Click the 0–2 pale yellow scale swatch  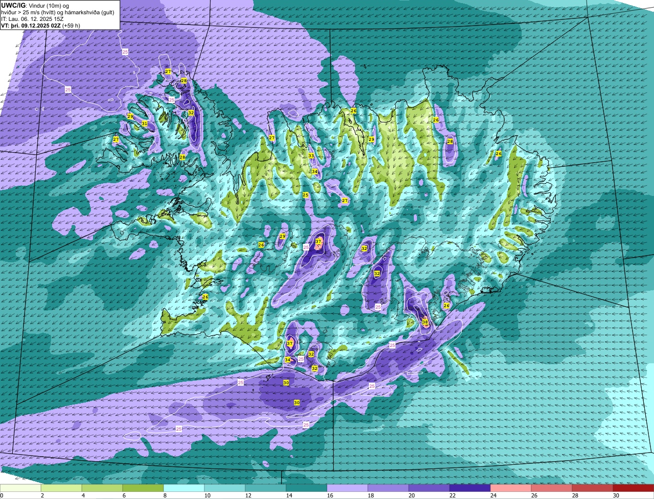click(x=20, y=488)
